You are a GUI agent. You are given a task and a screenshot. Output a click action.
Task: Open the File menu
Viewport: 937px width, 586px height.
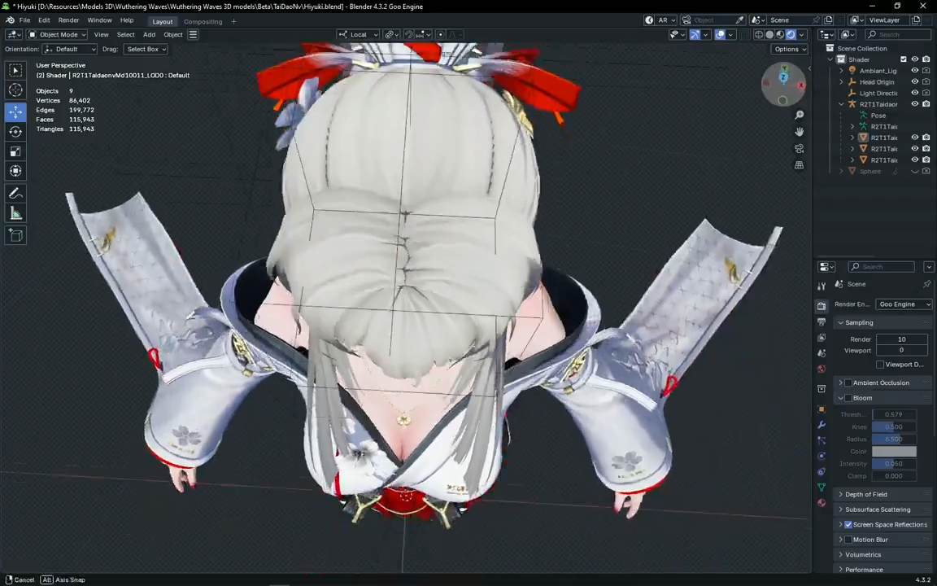(x=24, y=20)
